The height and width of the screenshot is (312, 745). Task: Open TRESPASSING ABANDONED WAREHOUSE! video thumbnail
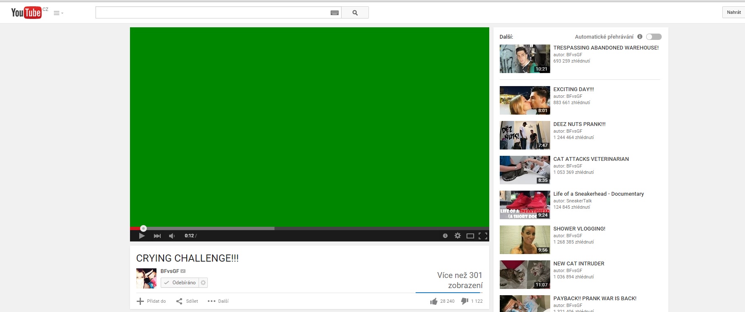click(525, 59)
